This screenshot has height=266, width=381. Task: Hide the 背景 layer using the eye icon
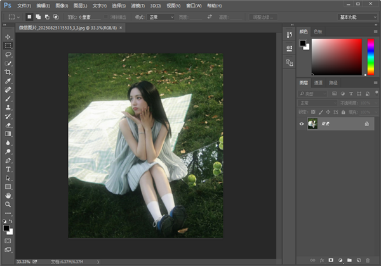tap(302, 124)
